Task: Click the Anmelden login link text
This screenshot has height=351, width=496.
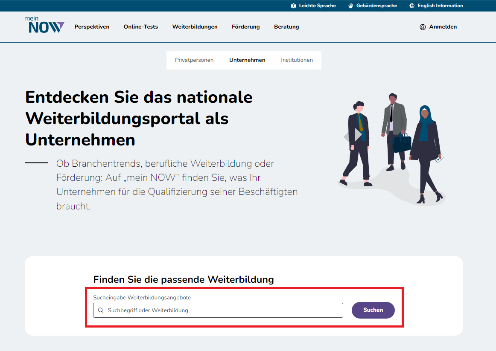Action: click(x=443, y=27)
